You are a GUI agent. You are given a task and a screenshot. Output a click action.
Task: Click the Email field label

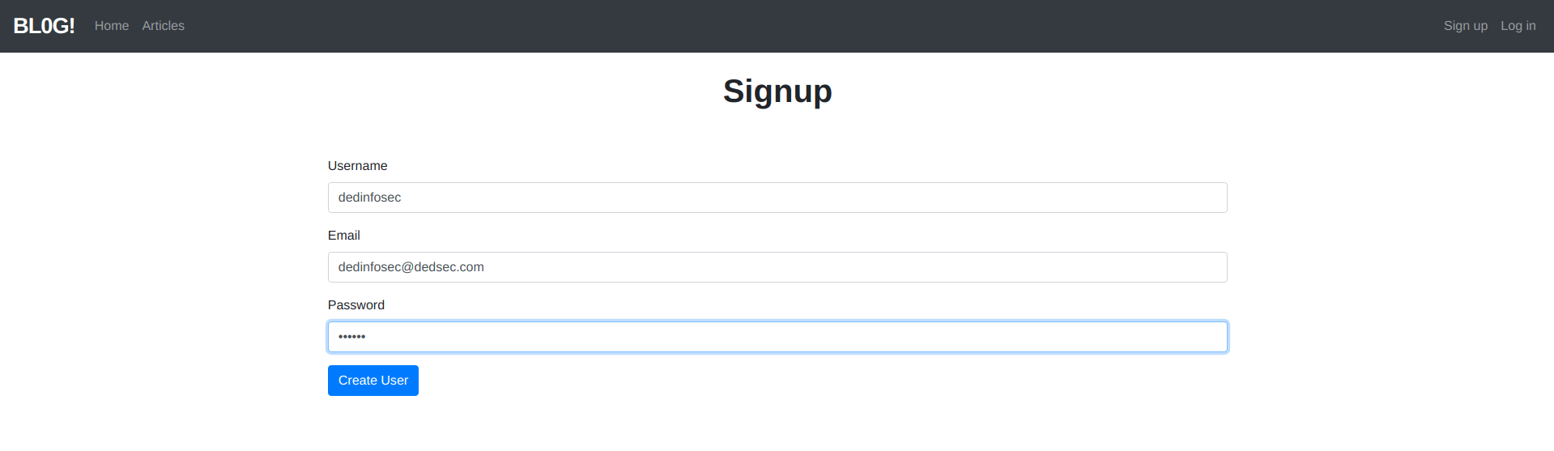(x=344, y=236)
